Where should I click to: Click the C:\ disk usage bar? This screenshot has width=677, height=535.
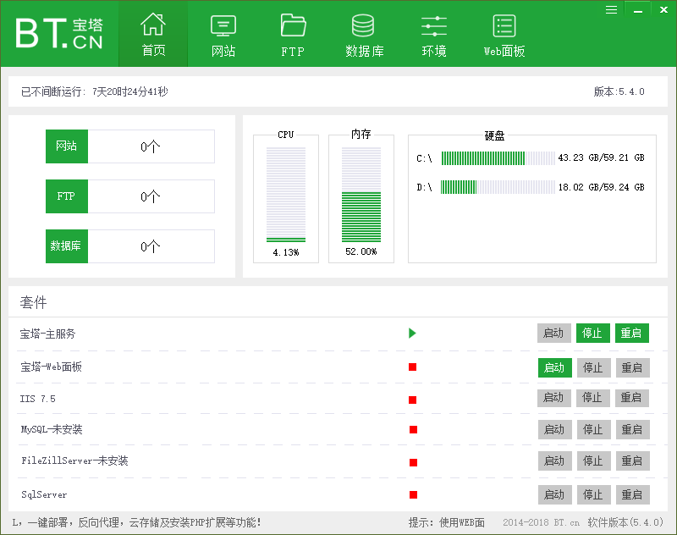tap(498, 158)
